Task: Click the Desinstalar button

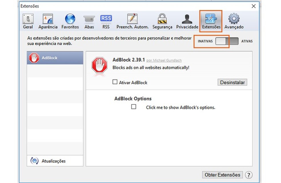Action: tap(232, 82)
